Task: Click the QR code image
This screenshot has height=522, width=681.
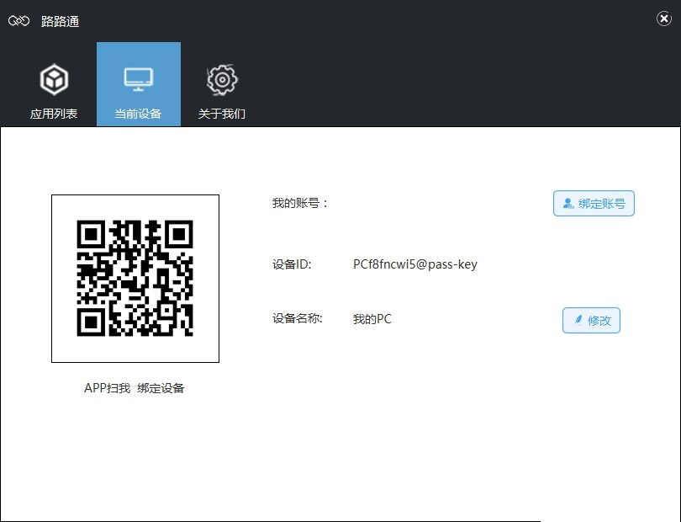Action: 135,278
